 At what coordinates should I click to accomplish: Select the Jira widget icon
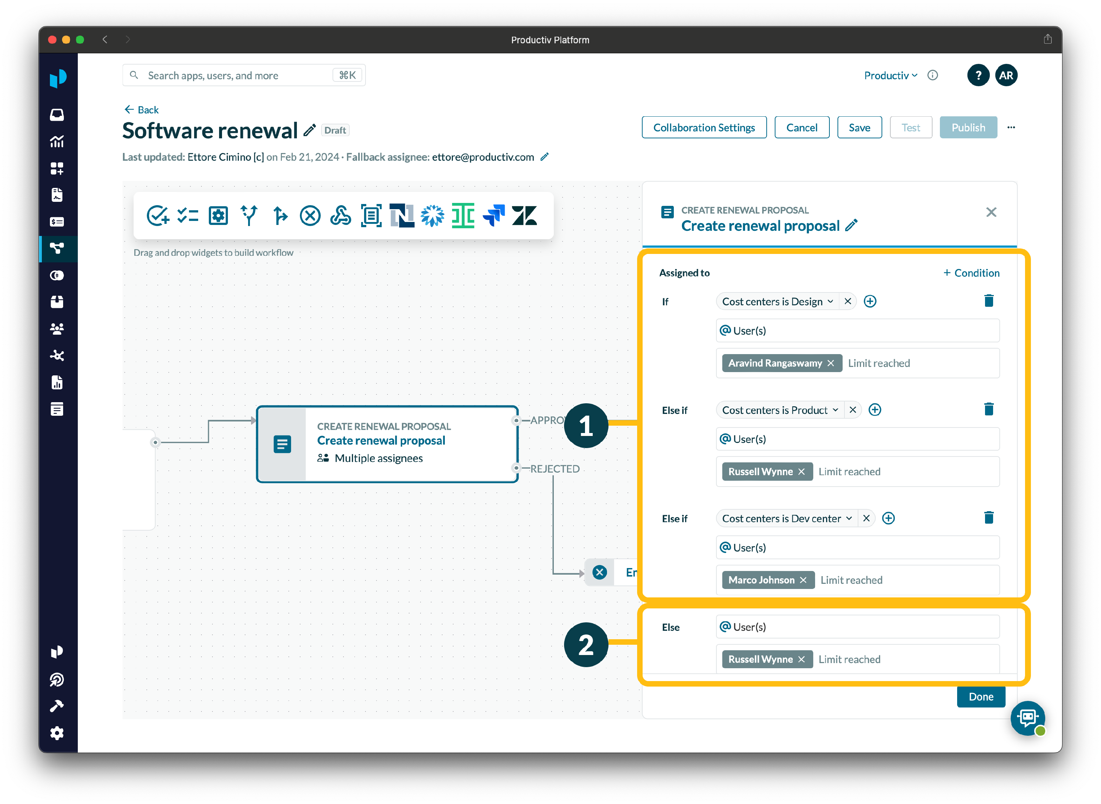pyautogui.click(x=494, y=216)
